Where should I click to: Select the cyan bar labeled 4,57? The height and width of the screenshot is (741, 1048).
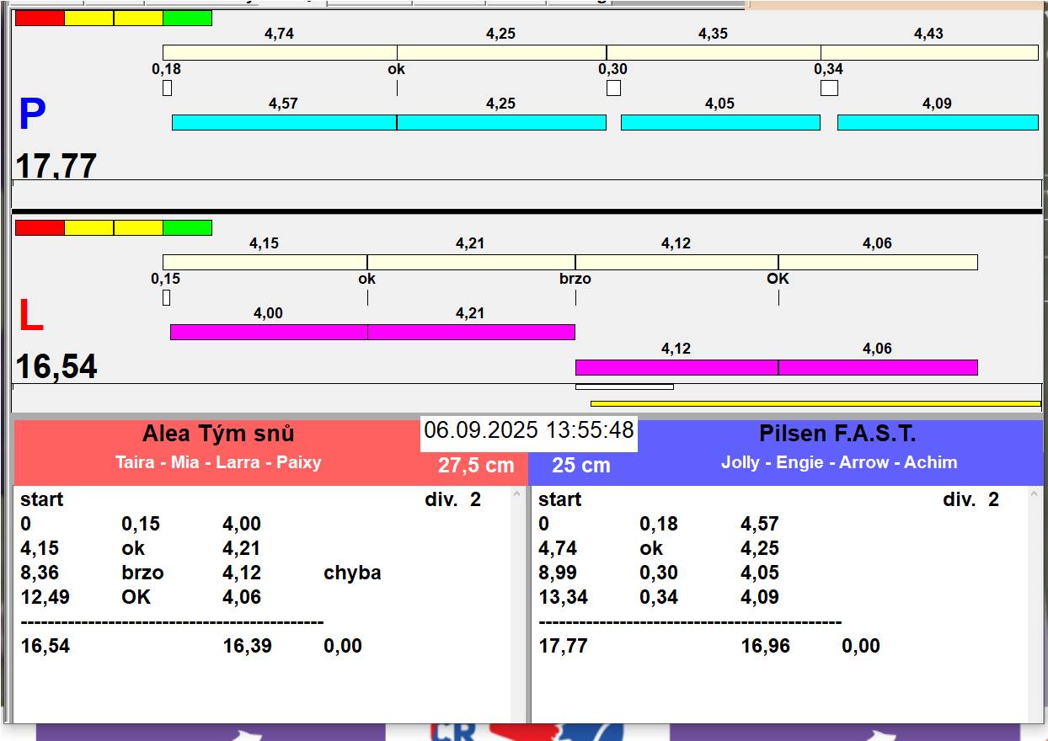point(284,122)
